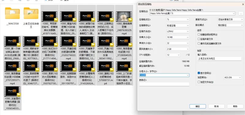Open the archive format dropdown showing 7z

178,20
